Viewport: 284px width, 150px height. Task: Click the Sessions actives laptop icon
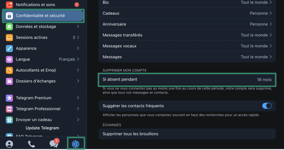(9, 38)
